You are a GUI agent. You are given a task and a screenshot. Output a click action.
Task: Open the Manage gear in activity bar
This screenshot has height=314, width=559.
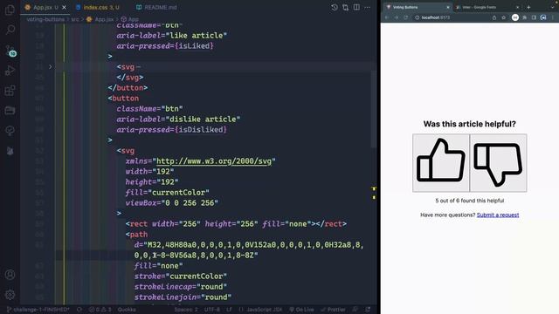[10, 295]
